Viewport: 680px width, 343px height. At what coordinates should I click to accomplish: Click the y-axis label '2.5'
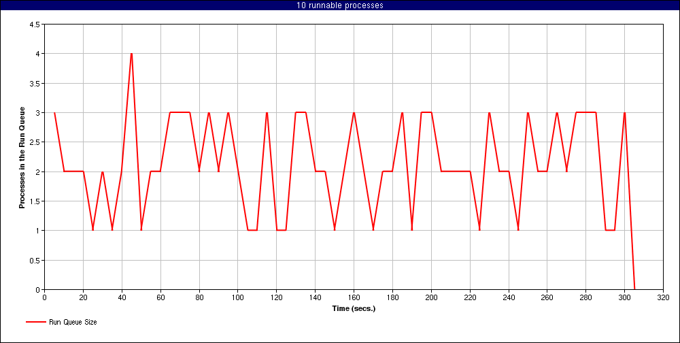point(35,142)
